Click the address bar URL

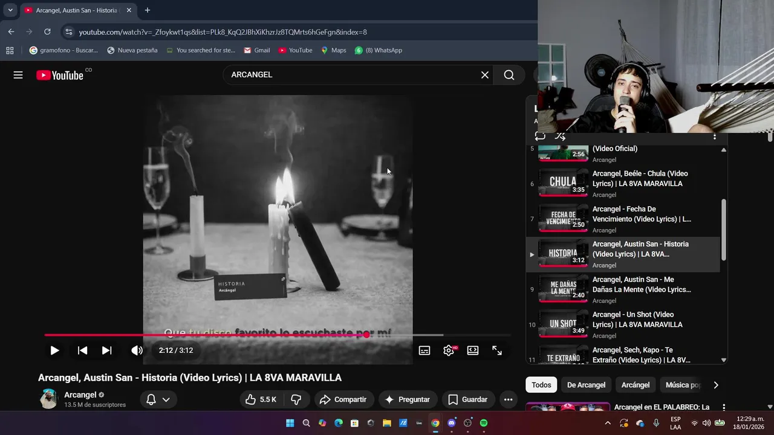(x=223, y=32)
